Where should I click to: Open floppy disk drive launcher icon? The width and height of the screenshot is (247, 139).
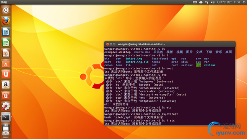point(6,127)
